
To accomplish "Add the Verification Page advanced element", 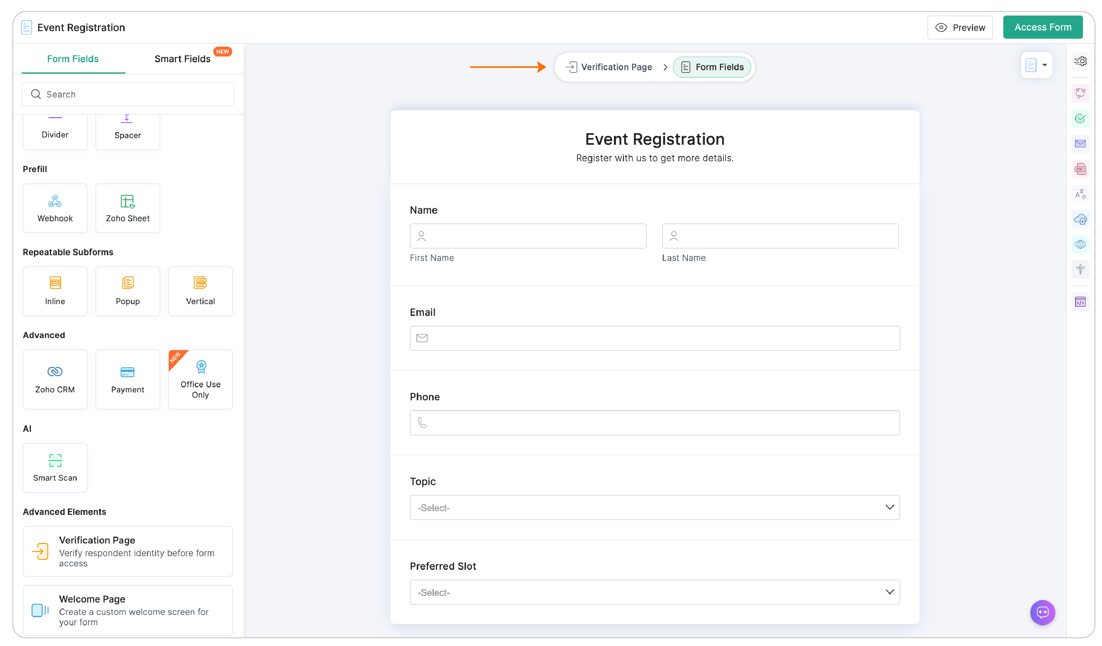I will (x=128, y=551).
